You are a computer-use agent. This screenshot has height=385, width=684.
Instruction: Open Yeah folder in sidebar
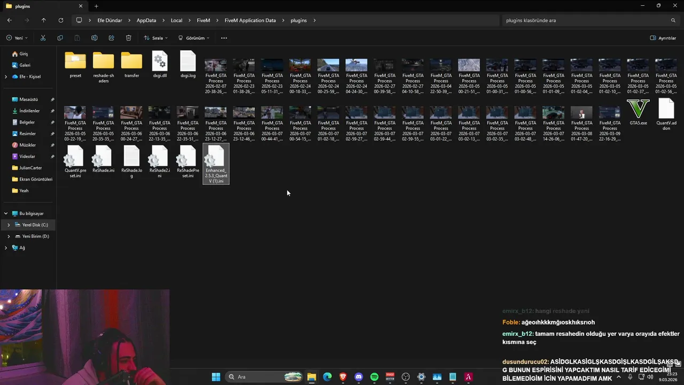(24, 190)
